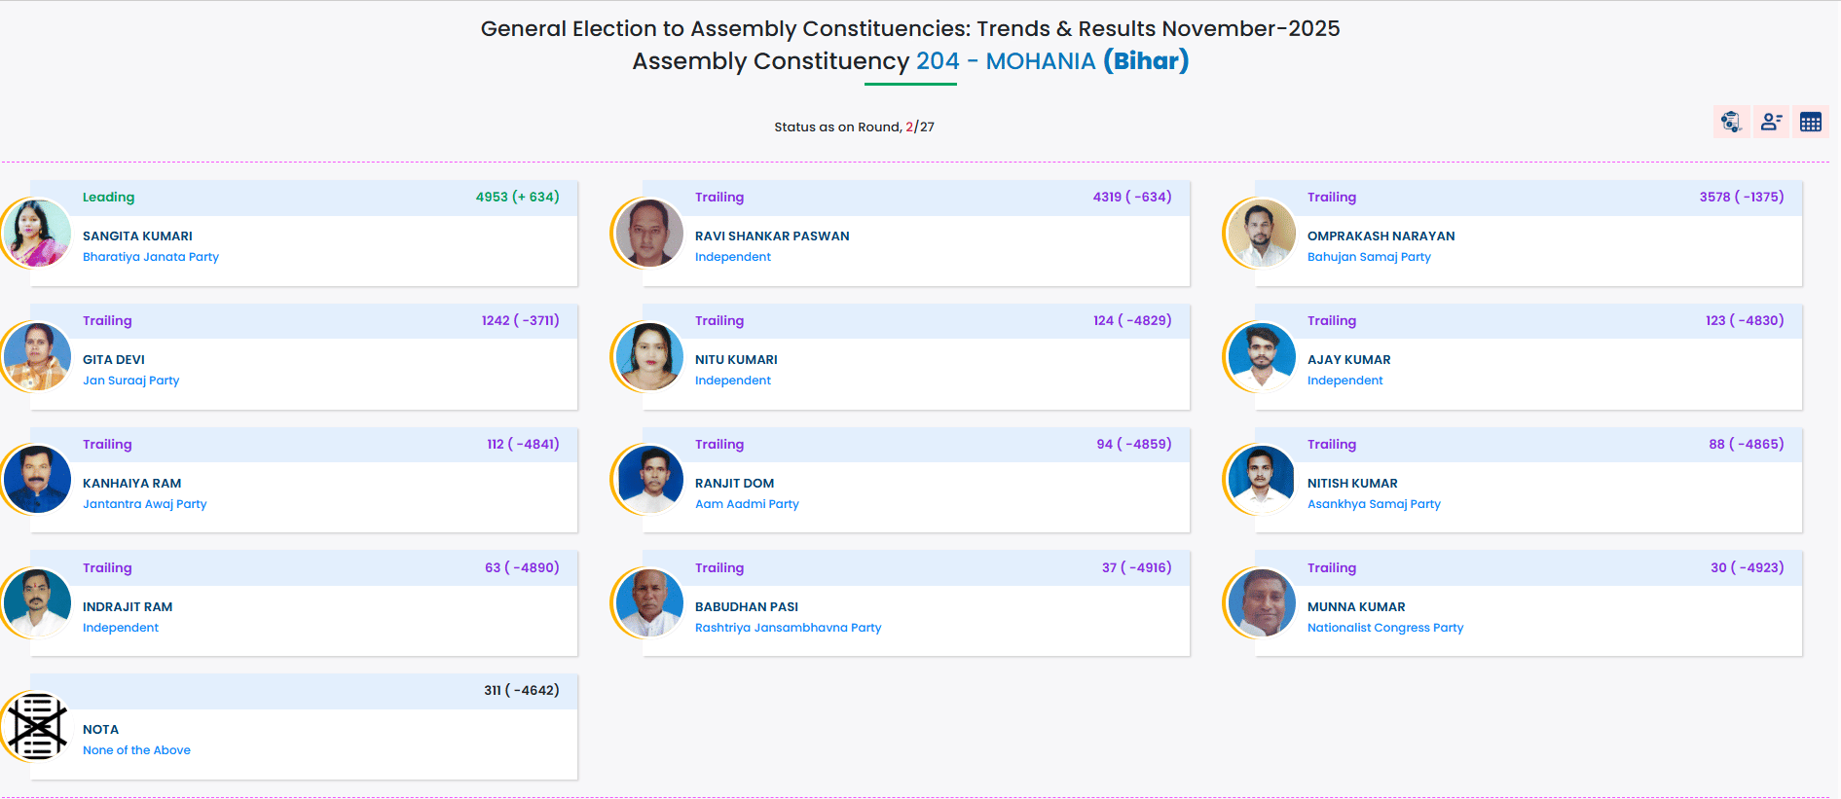1841x799 pixels.
Task: Click the NOTA crossed ballot symbol
Action: [37, 726]
